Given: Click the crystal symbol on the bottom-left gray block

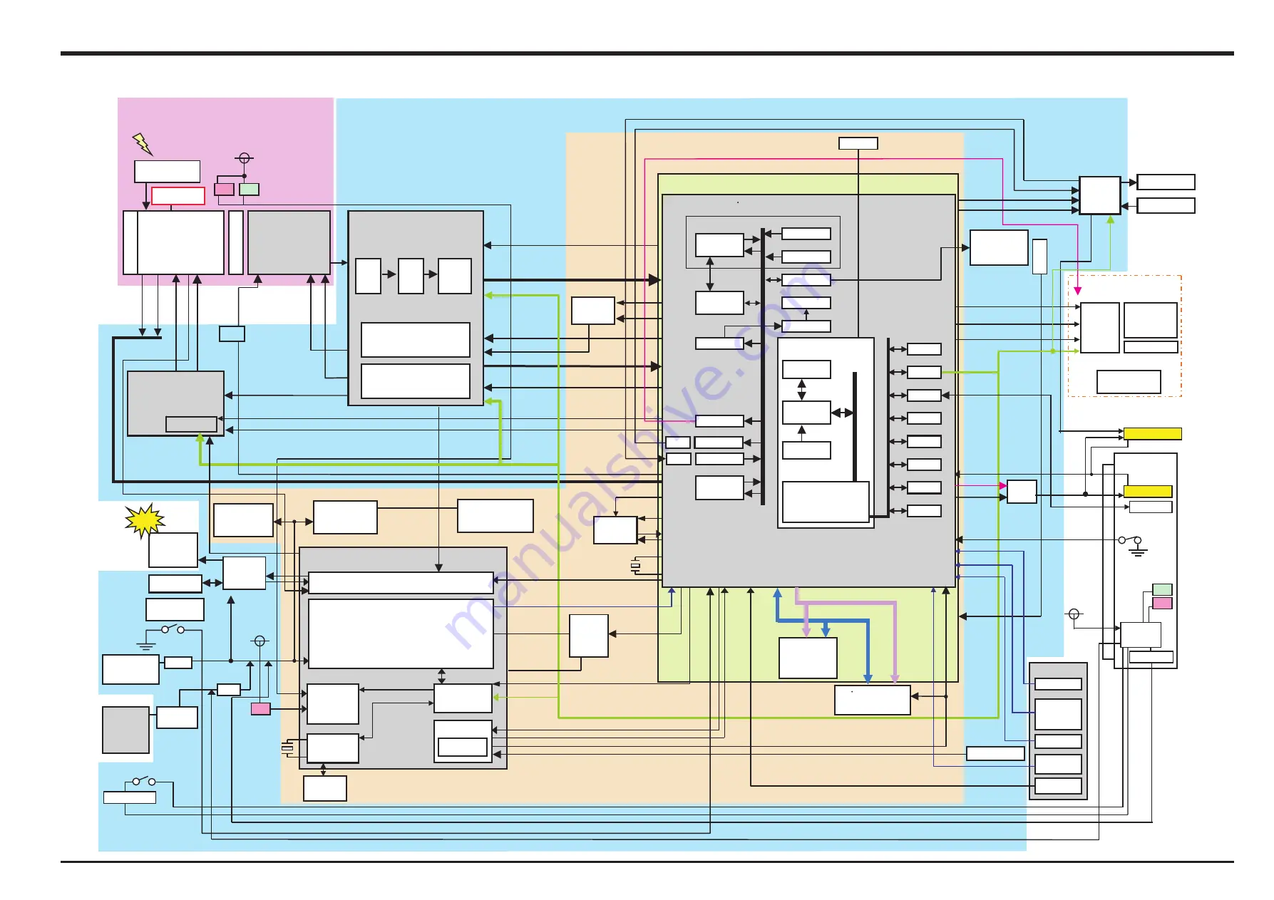Looking at the screenshot, I should tap(287, 748).
